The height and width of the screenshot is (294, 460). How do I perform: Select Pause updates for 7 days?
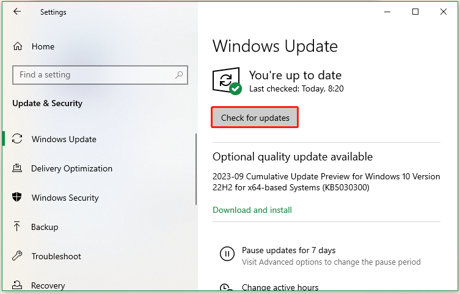click(289, 250)
